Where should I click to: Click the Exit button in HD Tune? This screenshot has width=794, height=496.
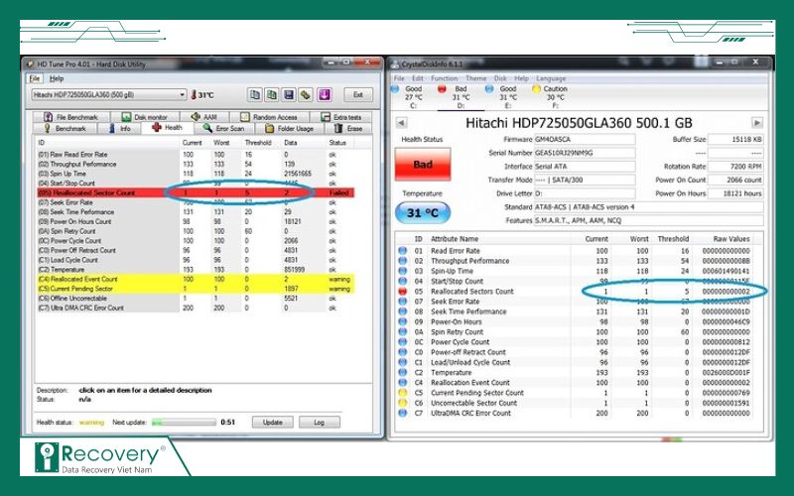pos(358,94)
